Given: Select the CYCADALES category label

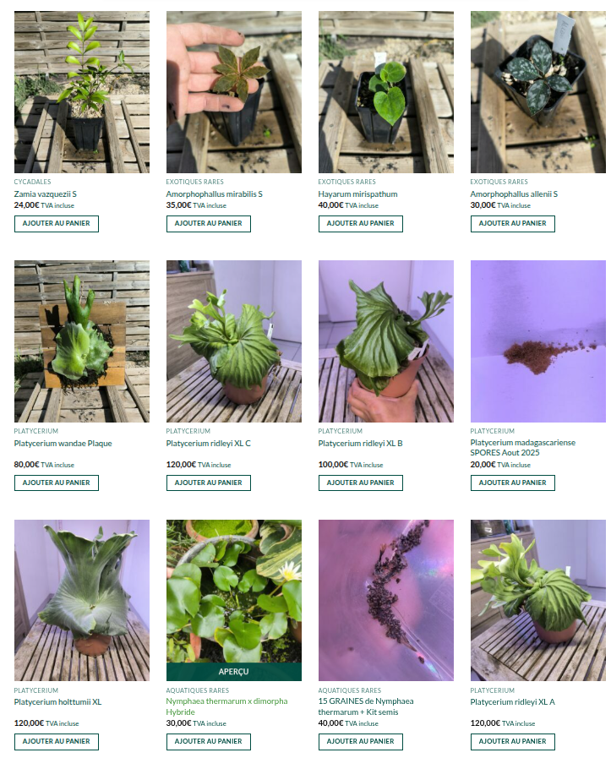Looking at the screenshot, I should 32,182.
